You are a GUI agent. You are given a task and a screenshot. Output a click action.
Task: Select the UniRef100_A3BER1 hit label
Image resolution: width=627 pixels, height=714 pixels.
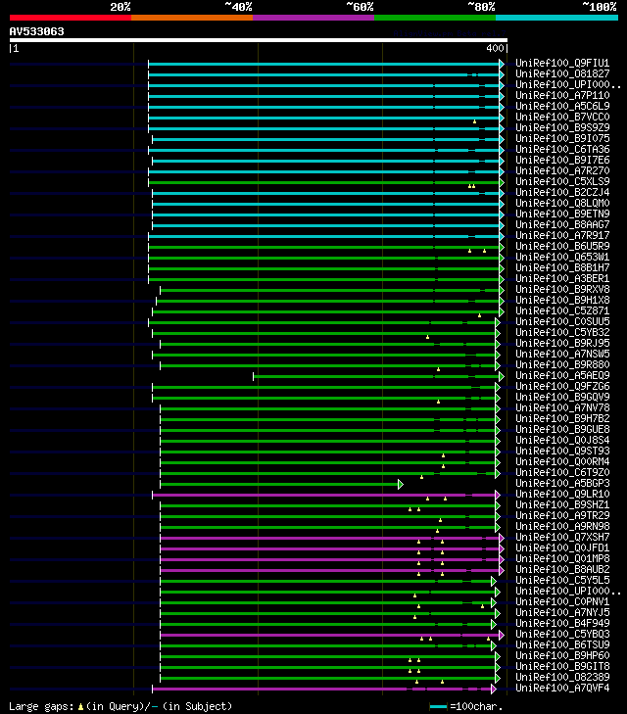562,279
